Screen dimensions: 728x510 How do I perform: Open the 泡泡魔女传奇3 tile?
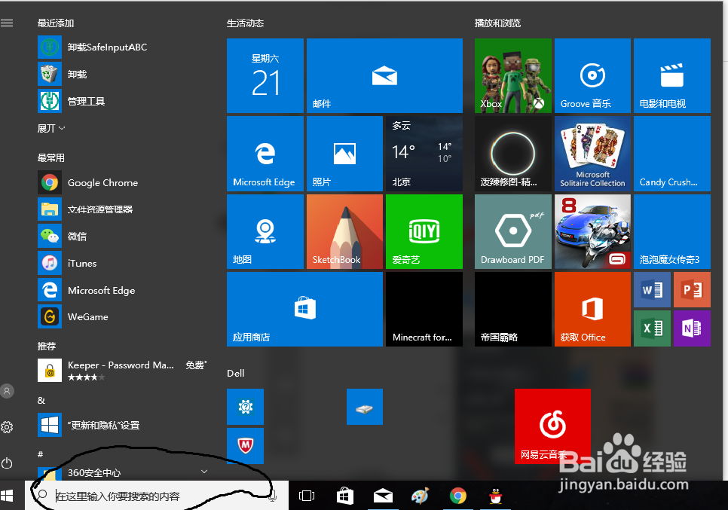coord(671,231)
